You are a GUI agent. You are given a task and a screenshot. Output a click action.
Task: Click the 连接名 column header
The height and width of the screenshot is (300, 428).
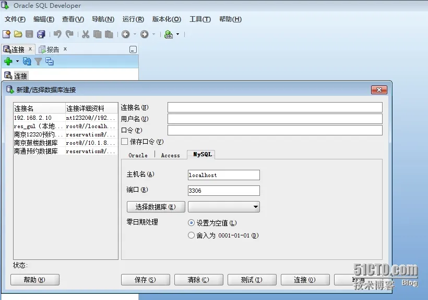pyautogui.click(x=40, y=108)
